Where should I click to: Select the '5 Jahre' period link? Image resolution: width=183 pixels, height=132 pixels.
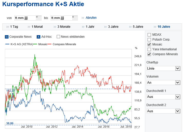pyautogui.click(x=138, y=27)
